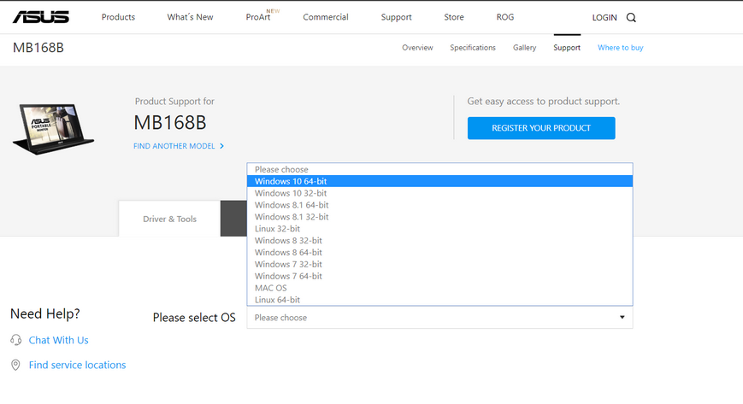743x404 pixels.
Task: Open the Store menu
Action: 453,17
